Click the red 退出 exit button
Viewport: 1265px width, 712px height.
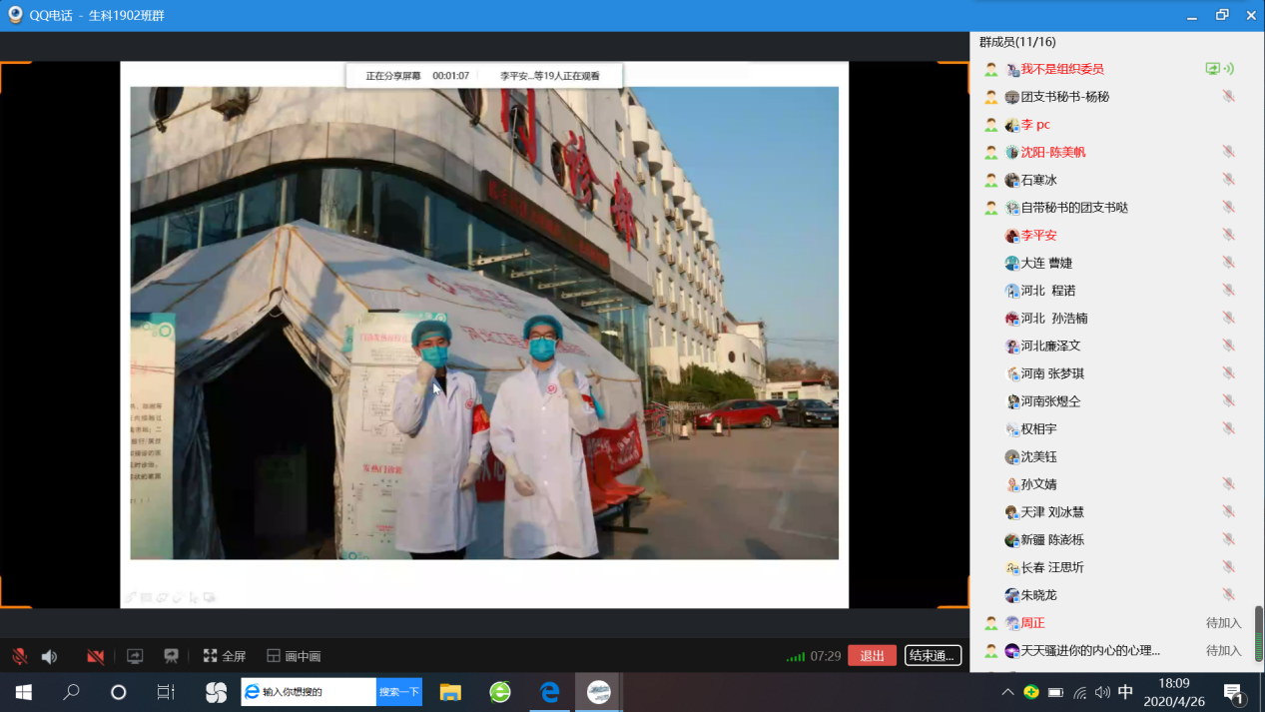click(x=872, y=656)
